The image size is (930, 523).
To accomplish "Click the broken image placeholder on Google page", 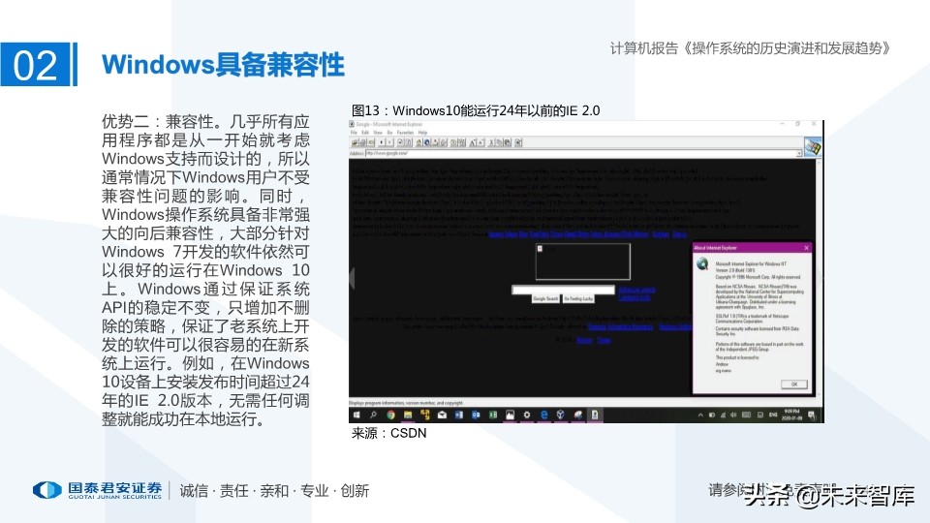I will (x=582, y=261).
